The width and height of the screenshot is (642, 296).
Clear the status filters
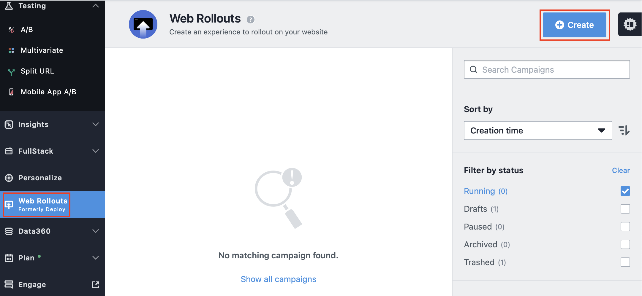tap(621, 171)
